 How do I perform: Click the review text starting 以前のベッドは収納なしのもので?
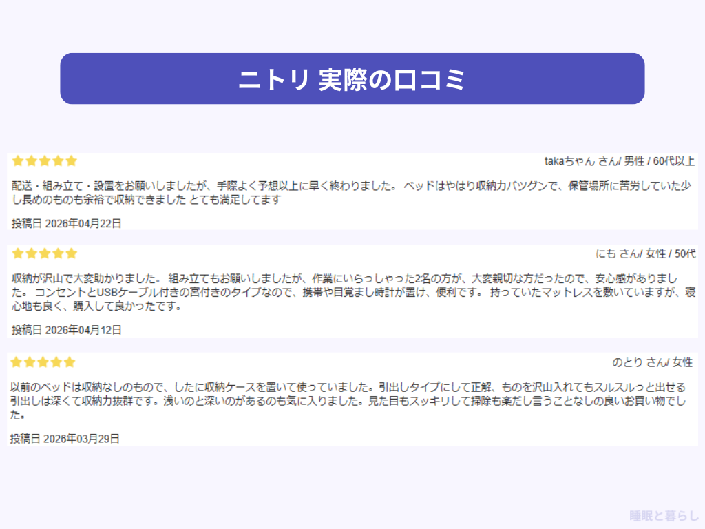pos(348,401)
